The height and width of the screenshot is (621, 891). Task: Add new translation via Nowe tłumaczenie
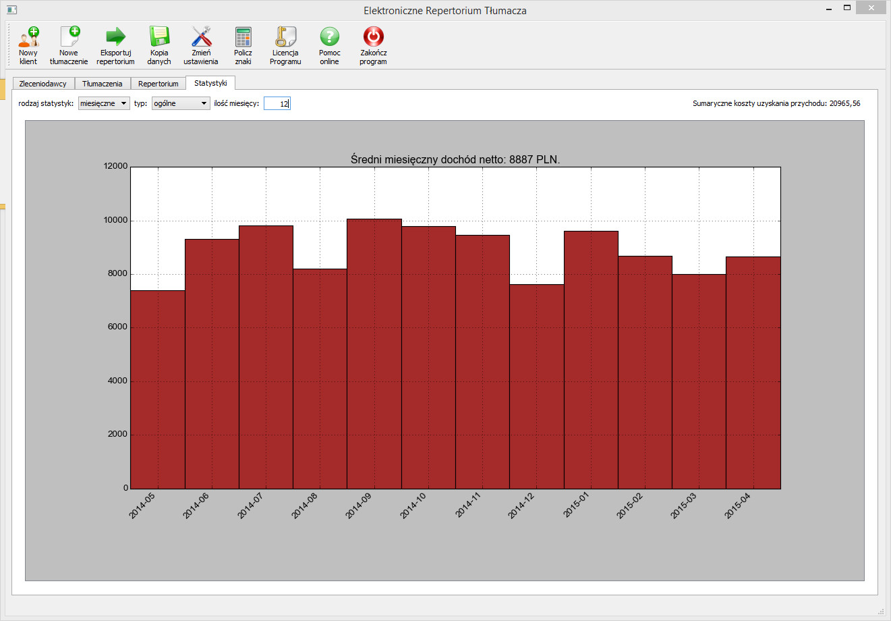point(69,36)
